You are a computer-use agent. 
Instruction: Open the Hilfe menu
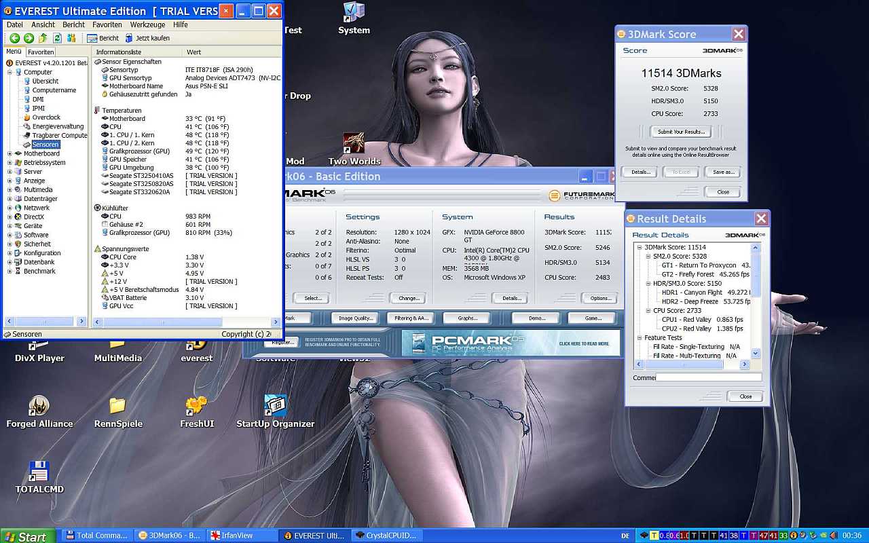(x=180, y=24)
